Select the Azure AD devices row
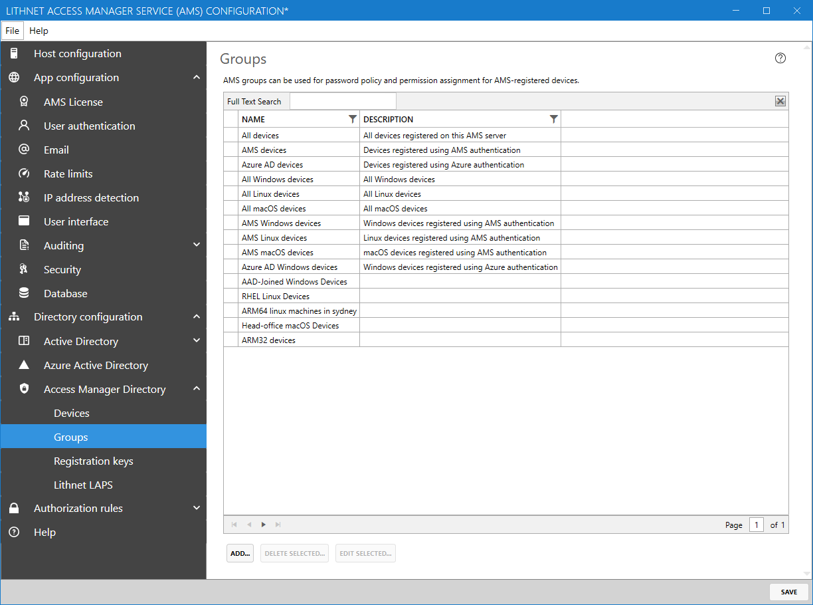The image size is (813, 605). [506, 164]
